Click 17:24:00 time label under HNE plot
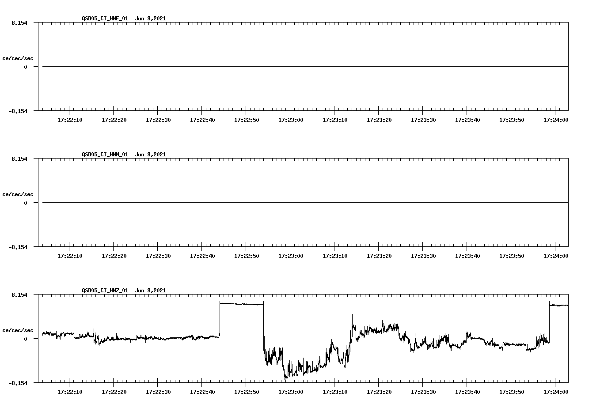600x408 pixels. tap(556, 120)
